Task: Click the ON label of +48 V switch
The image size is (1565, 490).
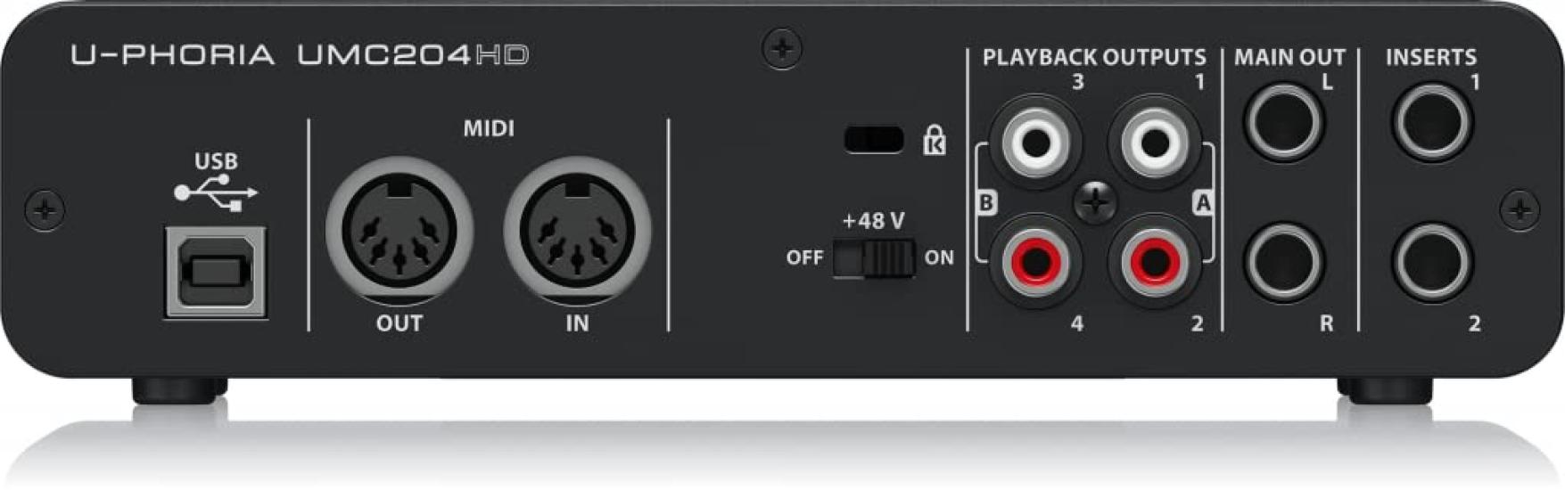Action: 939,257
